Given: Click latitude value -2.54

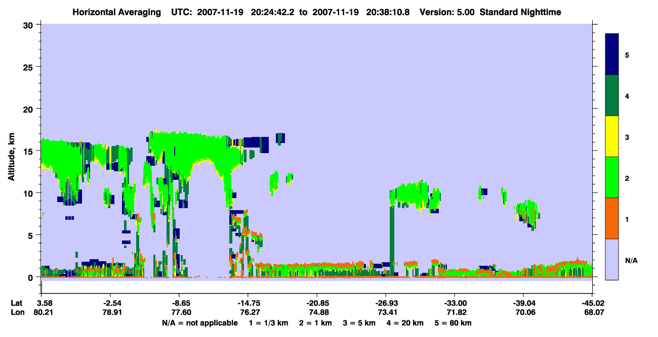Looking at the screenshot, I should click(110, 303).
